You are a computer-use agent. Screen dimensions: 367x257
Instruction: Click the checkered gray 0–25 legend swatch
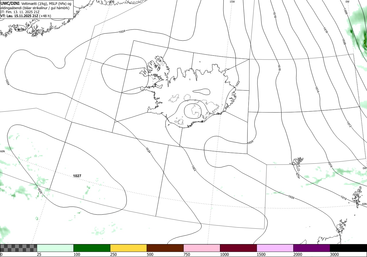point(19,248)
